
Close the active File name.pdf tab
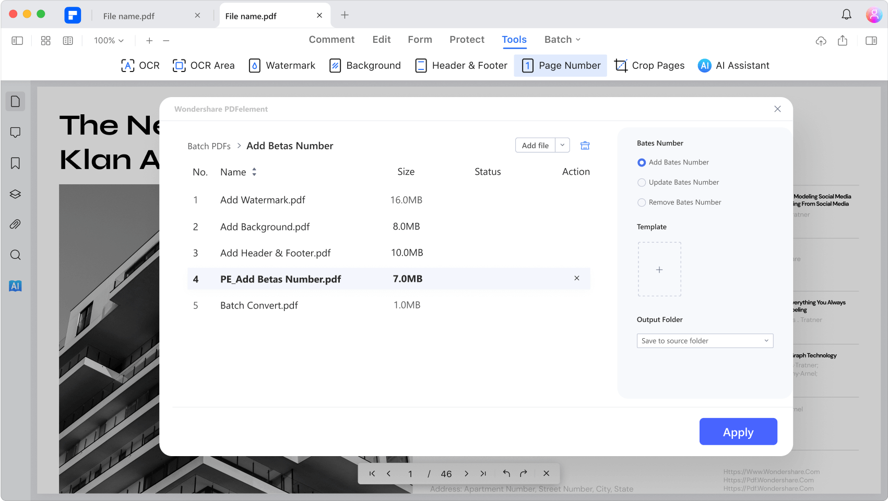(319, 16)
